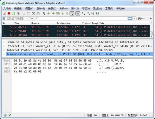Open the 跳转(G) menu
The width and height of the screenshot is (155, 119).
[x=41, y=9]
